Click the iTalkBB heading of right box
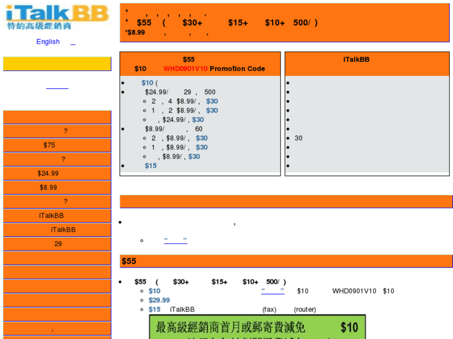This screenshot has width=453, height=339. coord(356,60)
